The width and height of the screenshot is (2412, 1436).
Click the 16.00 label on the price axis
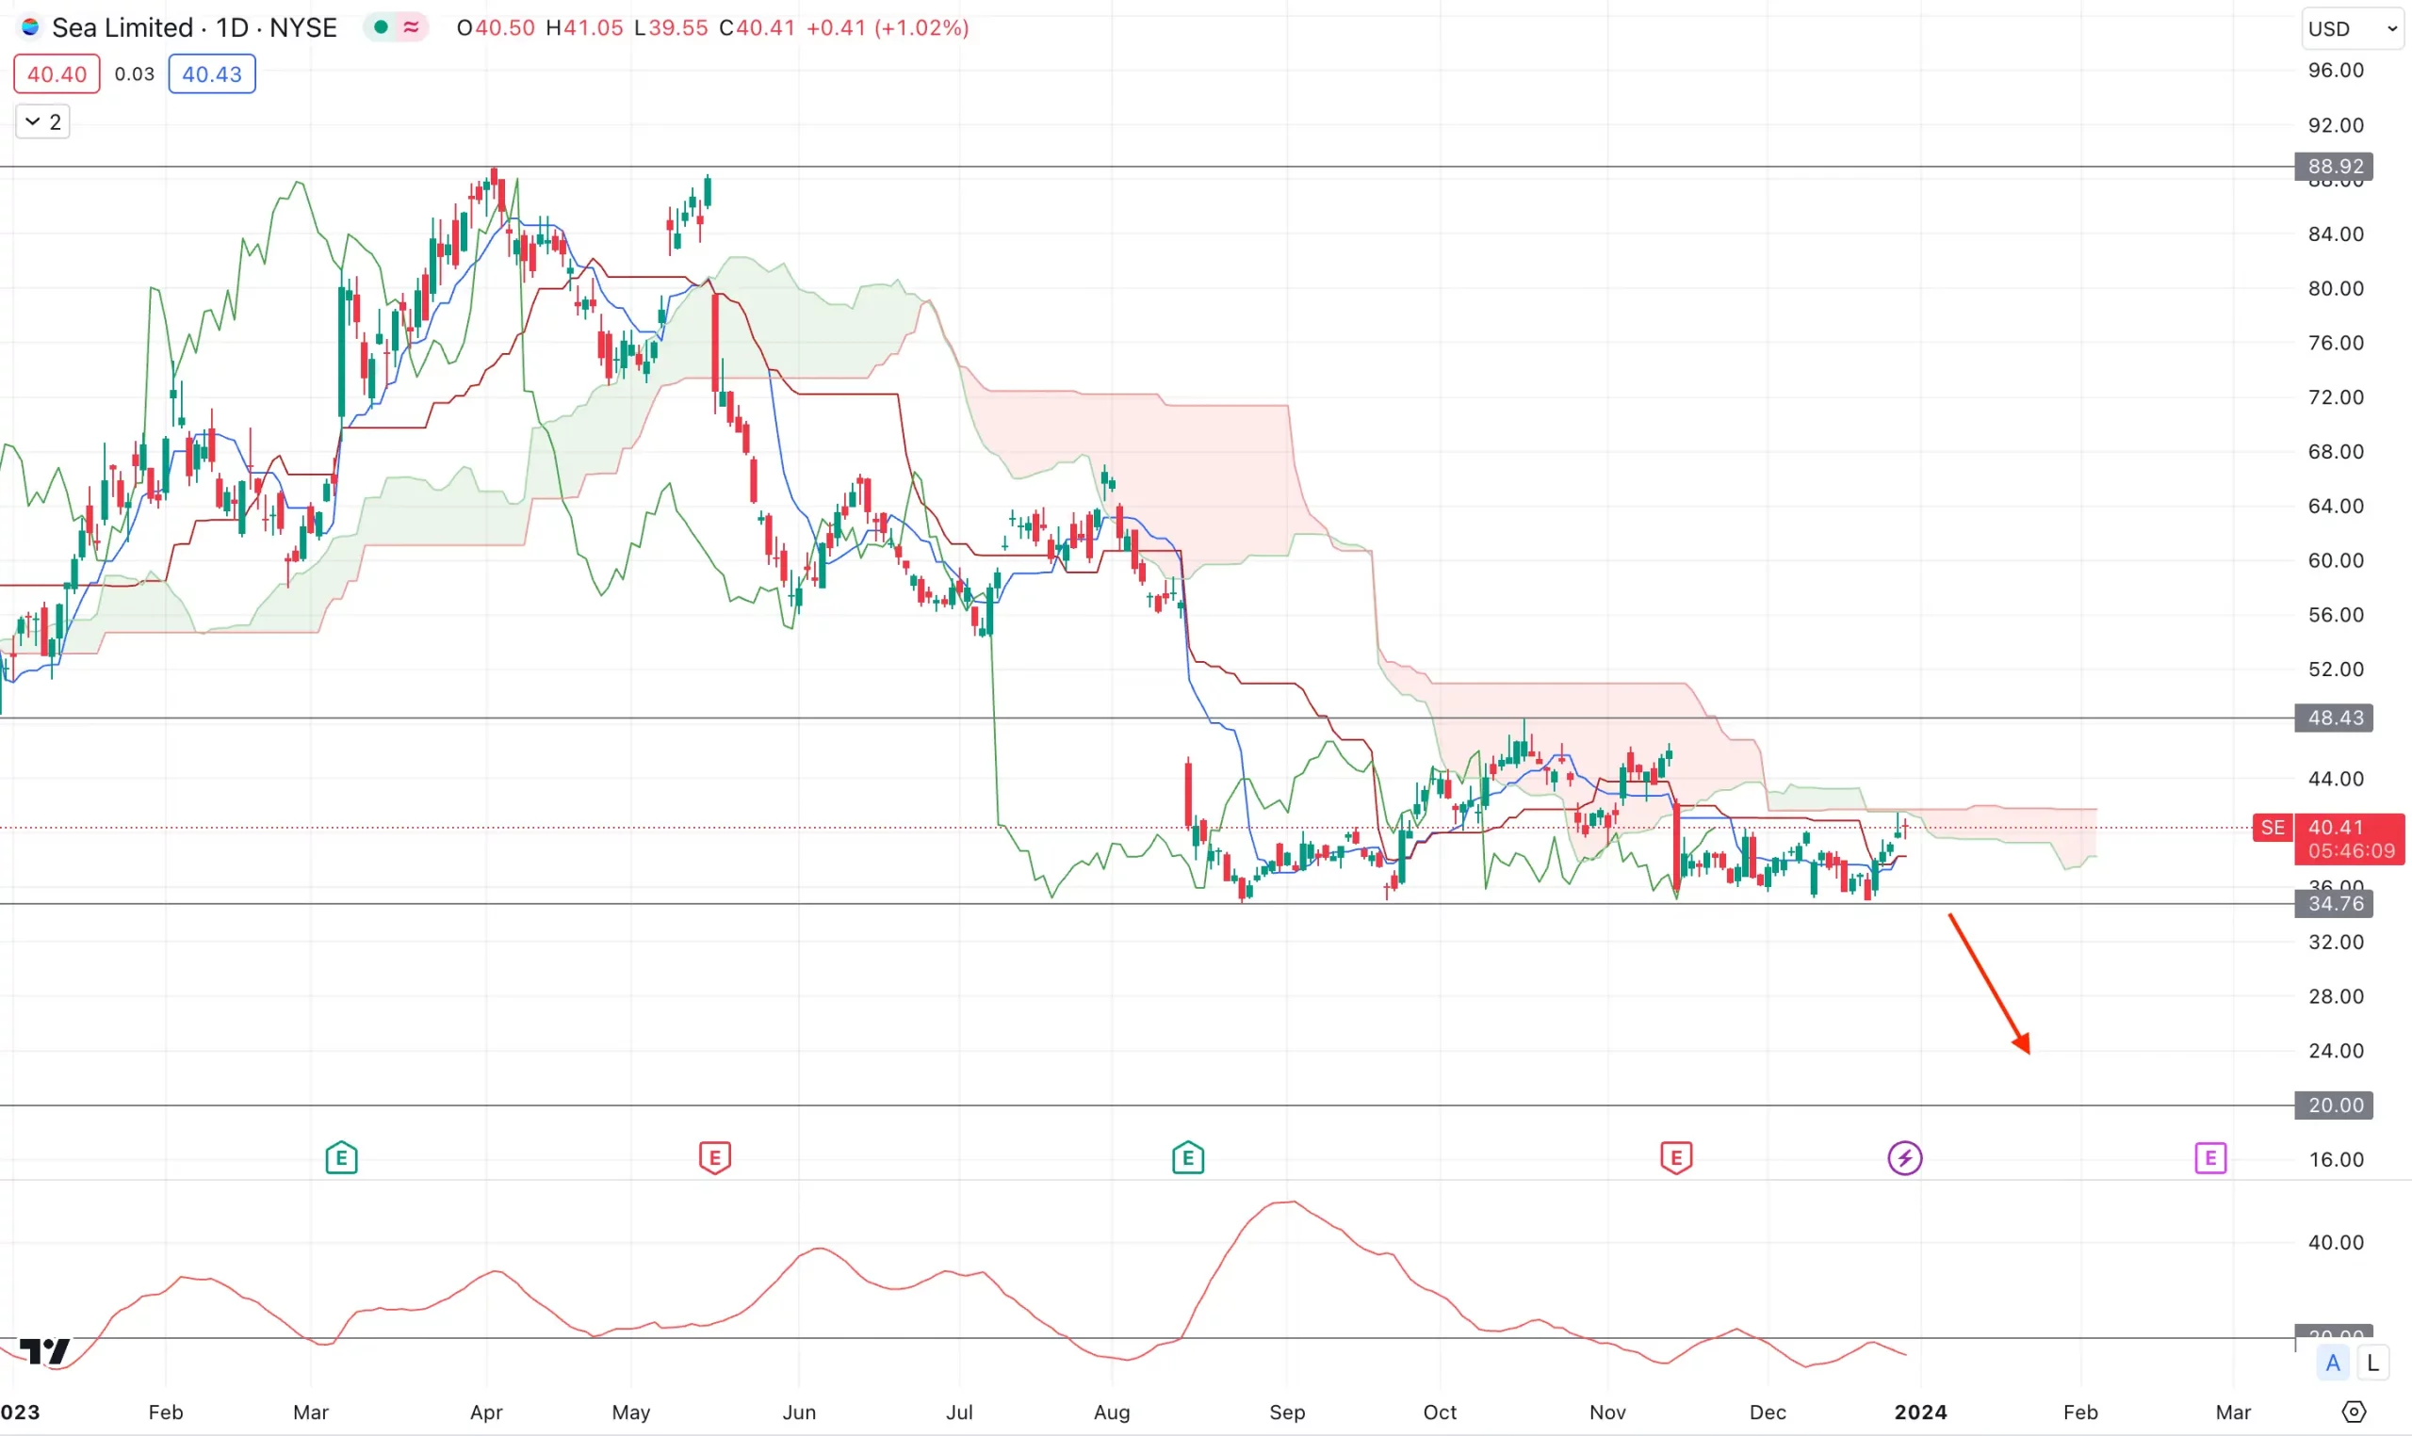point(2336,1159)
